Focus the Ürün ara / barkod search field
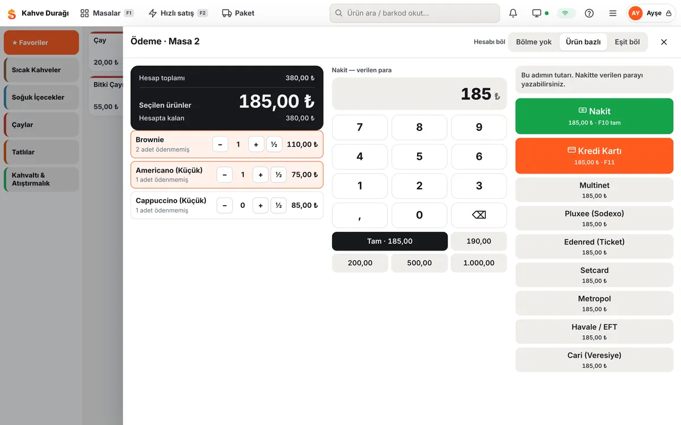 [414, 13]
